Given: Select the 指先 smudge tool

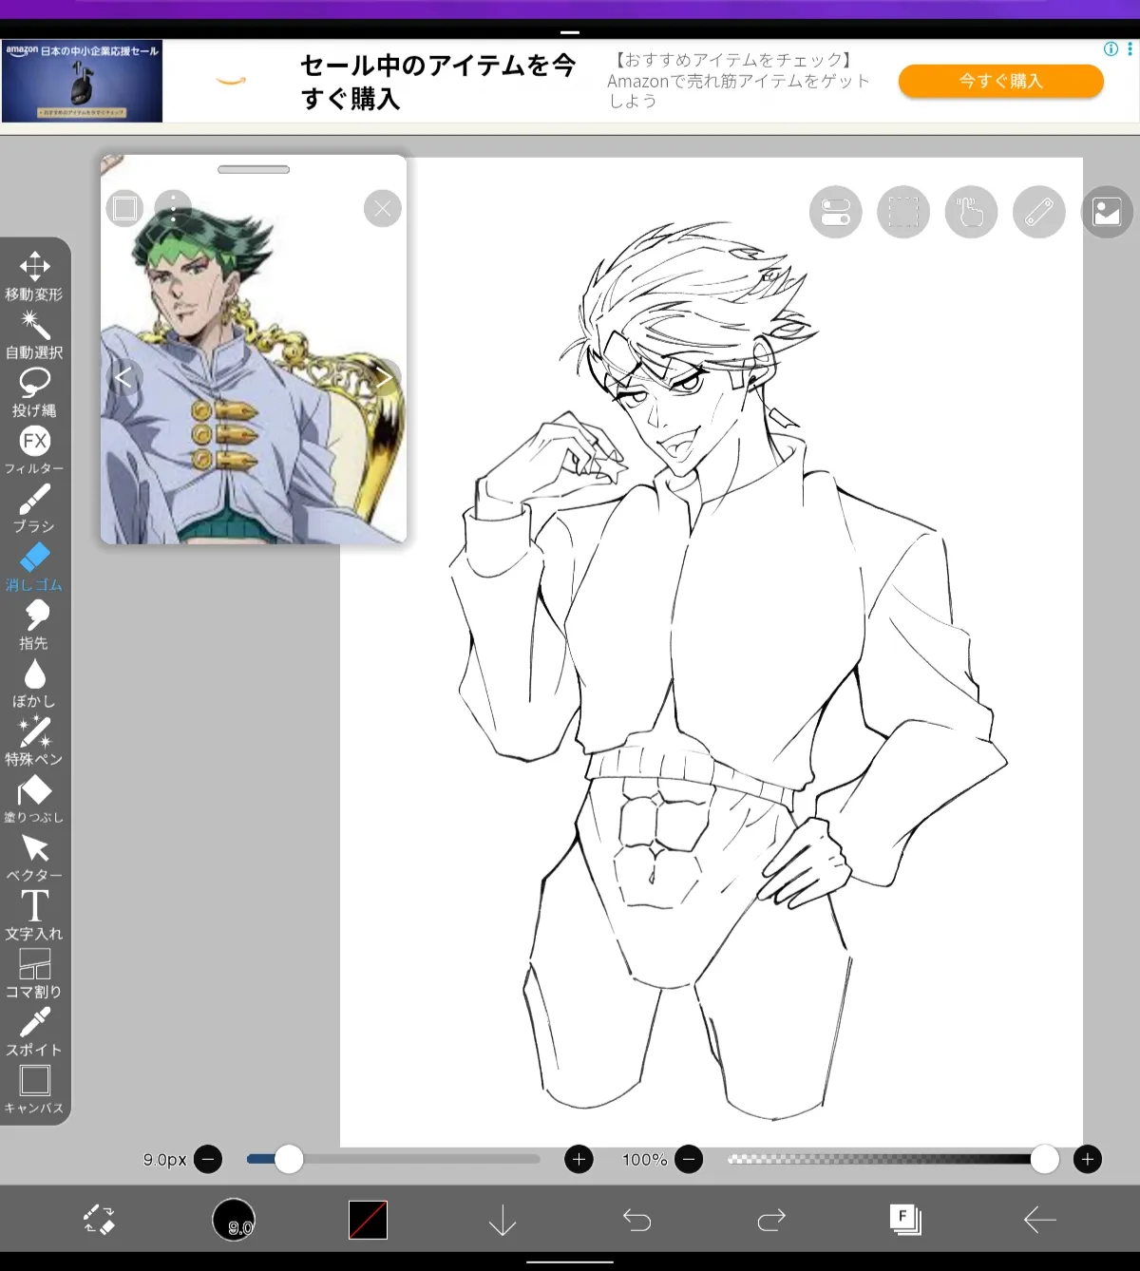Looking at the screenshot, I should tap(34, 625).
